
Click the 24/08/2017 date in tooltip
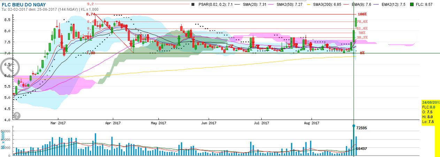click(x=431, y=103)
